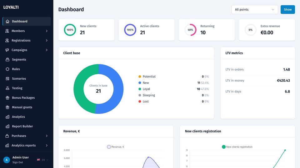Open Manual grants in the sidebar

pyautogui.click(x=27, y=107)
